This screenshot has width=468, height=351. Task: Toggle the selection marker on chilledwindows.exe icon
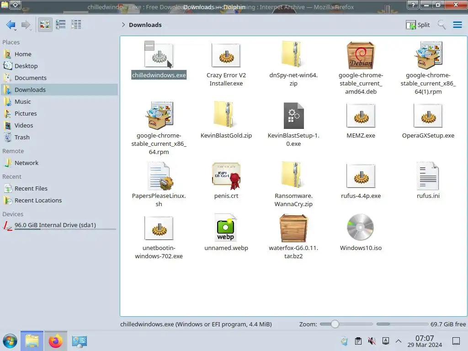pos(149,46)
